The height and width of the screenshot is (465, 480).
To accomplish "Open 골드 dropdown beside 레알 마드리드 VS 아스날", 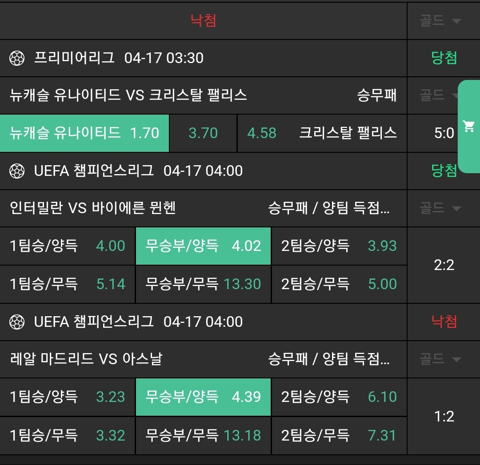I will (x=440, y=359).
